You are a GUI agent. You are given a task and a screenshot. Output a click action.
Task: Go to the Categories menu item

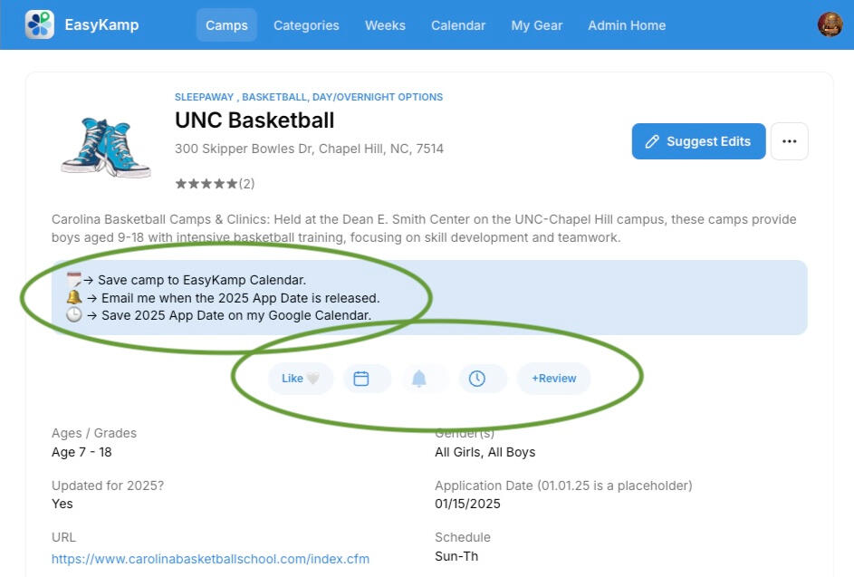306,25
